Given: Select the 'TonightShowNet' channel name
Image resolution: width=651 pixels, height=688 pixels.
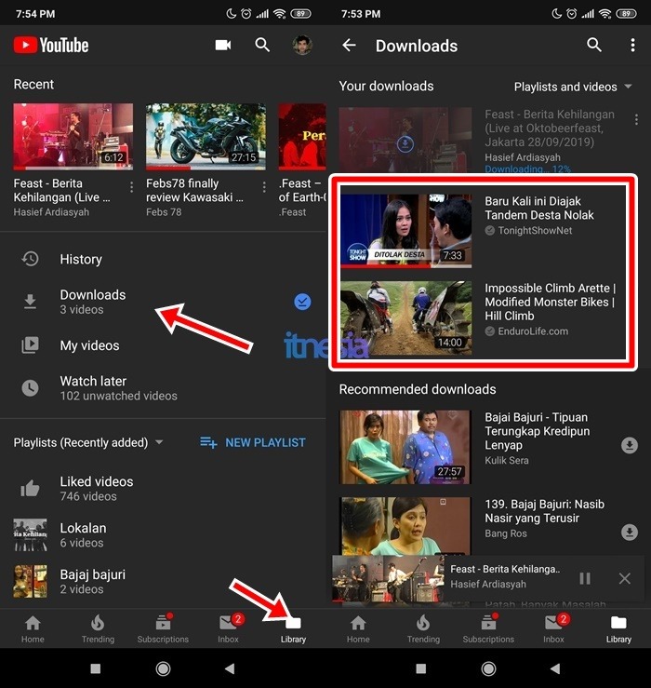Looking at the screenshot, I should pyautogui.click(x=535, y=230).
